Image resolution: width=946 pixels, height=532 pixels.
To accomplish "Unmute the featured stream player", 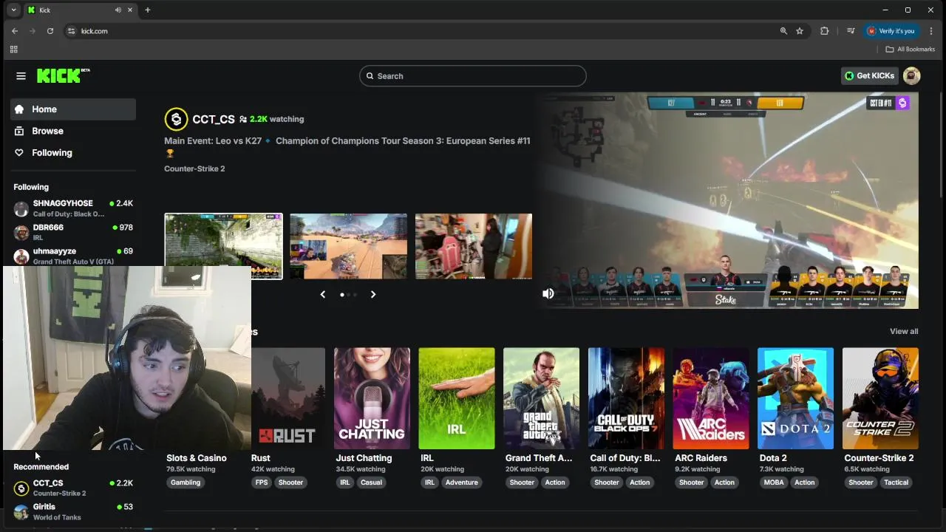I will coord(548,293).
